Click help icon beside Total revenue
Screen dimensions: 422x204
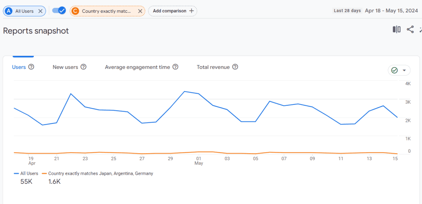235,67
